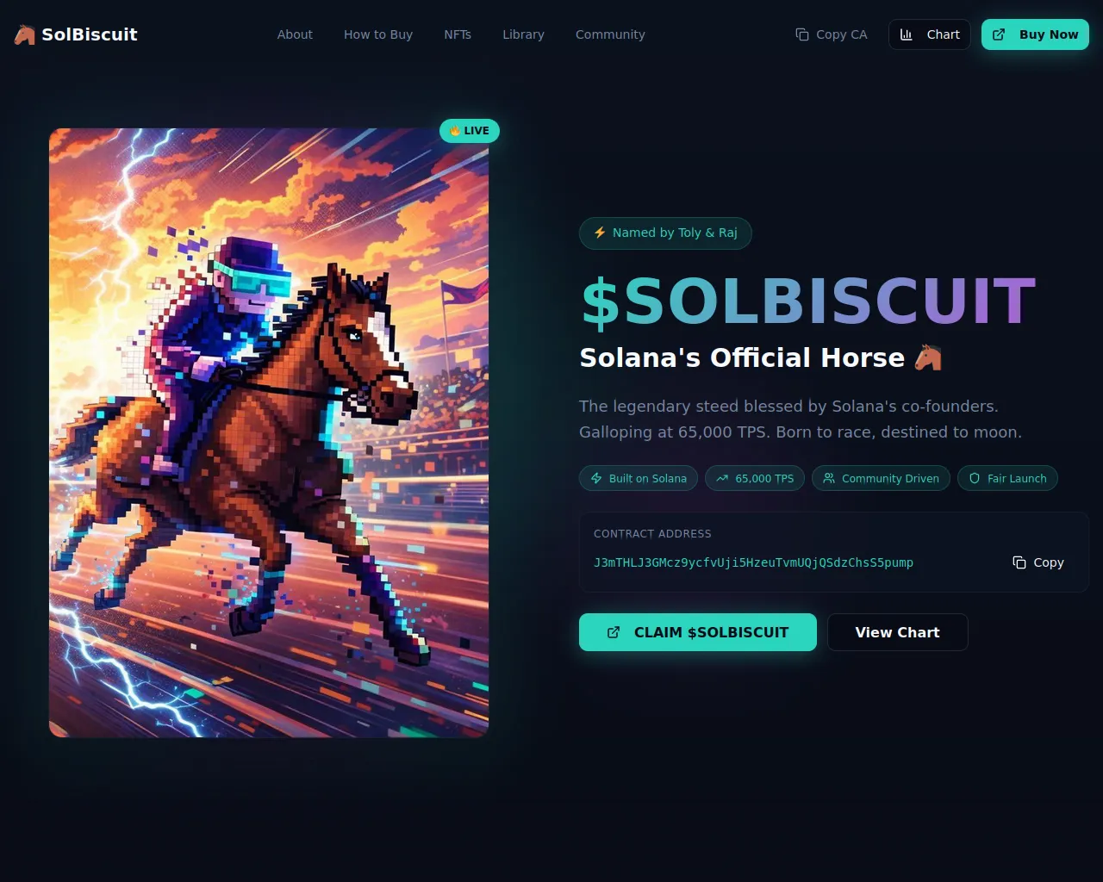Click the external link icon in Buy Now
Viewport: 1103px width, 882px height.
(x=999, y=34)
